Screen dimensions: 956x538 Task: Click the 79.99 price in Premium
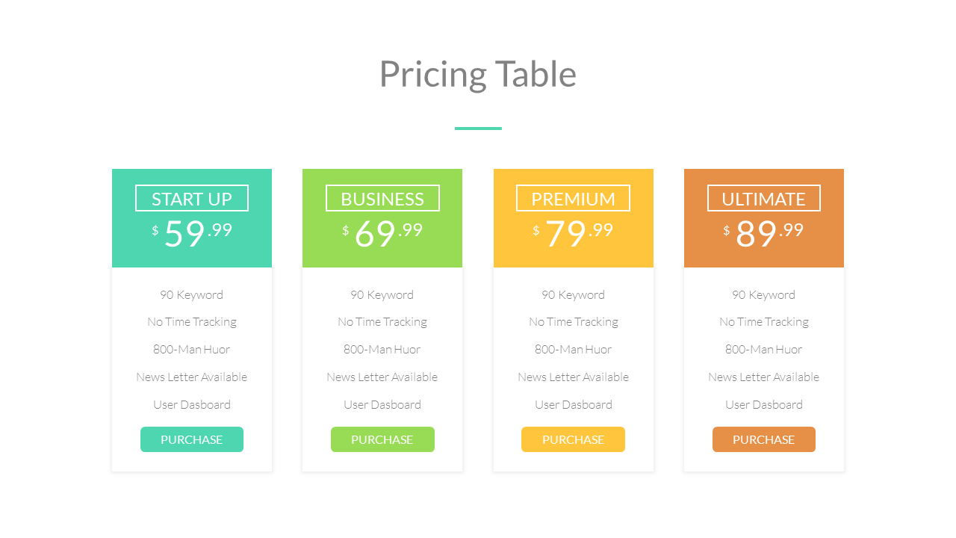pyautogui.click(x=574, y=232)
